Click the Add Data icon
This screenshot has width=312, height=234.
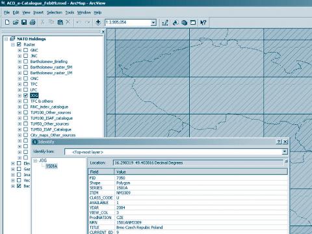point(98,22)
